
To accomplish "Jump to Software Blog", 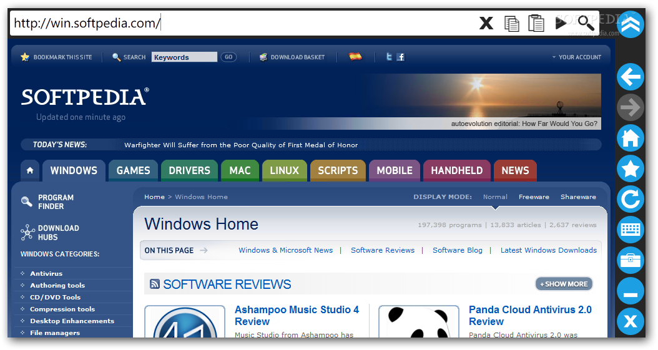I will pos(458,250).
